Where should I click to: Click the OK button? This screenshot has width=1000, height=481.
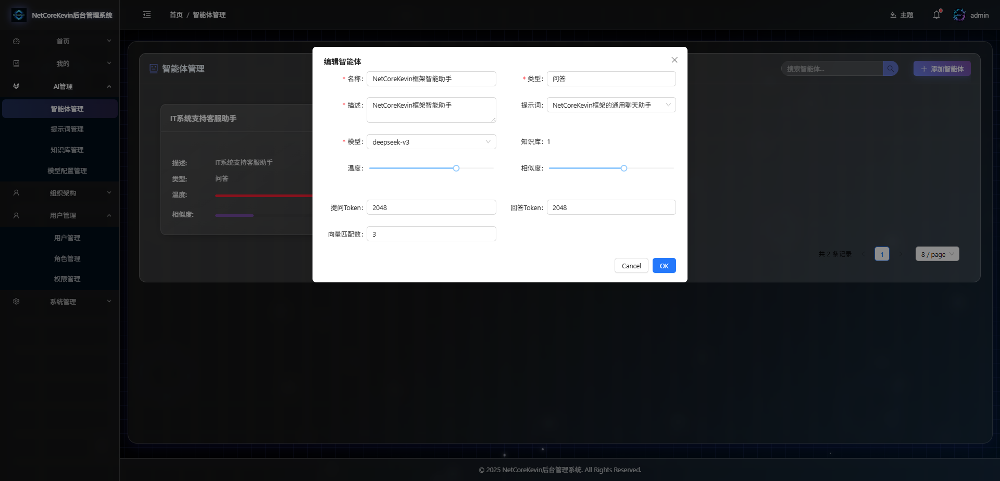click(x=664, y=266)
